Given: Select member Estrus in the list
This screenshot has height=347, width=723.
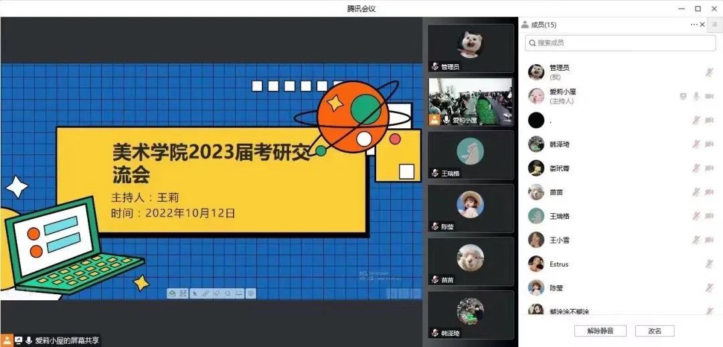Looking at the screenshot, I should (558, 264).
